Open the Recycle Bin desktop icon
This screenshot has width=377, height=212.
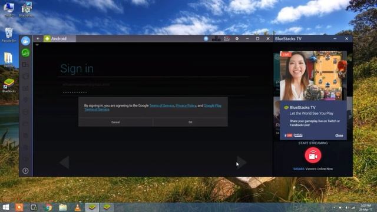tap(9, 35)
